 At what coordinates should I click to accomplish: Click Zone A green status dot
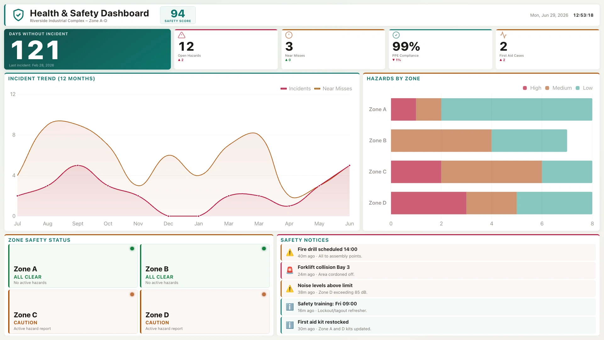click(x=132, y=249)
